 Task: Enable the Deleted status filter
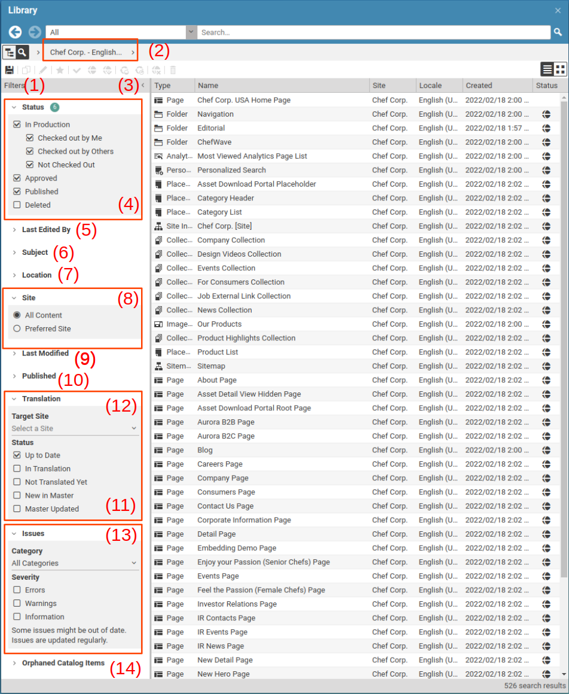tap(16, 205)
